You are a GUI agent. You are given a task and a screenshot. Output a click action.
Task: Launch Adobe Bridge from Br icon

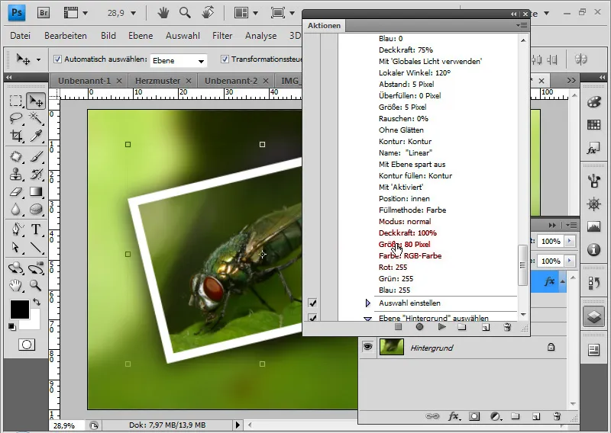click(44, 13)
